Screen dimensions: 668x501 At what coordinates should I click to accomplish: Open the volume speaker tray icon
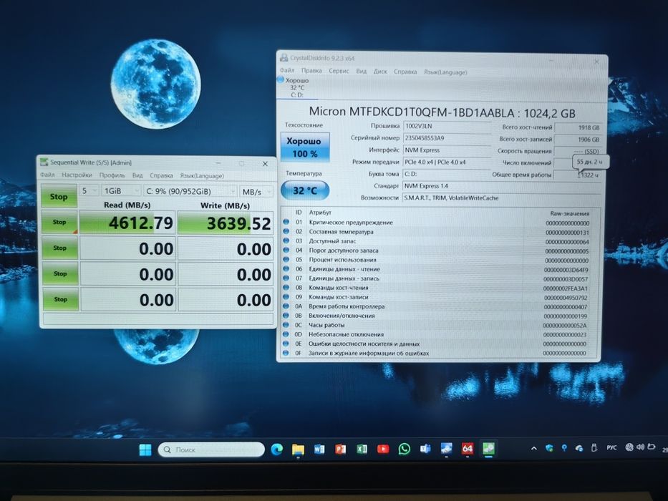coord(640,447)
